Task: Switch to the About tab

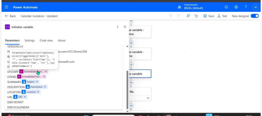Action: pyautogui.click(x=62, y=40)
